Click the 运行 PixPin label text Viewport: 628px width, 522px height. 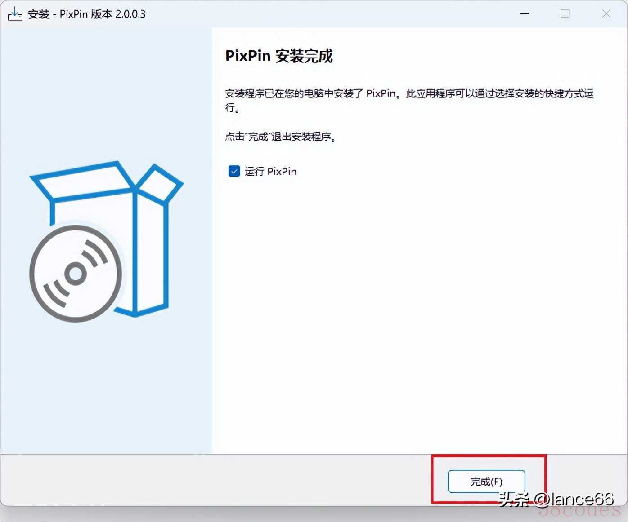coord(270,172)
